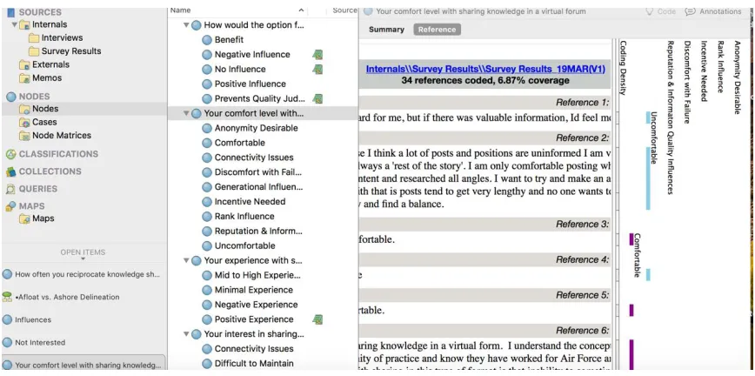755x376 pixels.
Task: Select the Benefit node circle icon
Action: 207,40
